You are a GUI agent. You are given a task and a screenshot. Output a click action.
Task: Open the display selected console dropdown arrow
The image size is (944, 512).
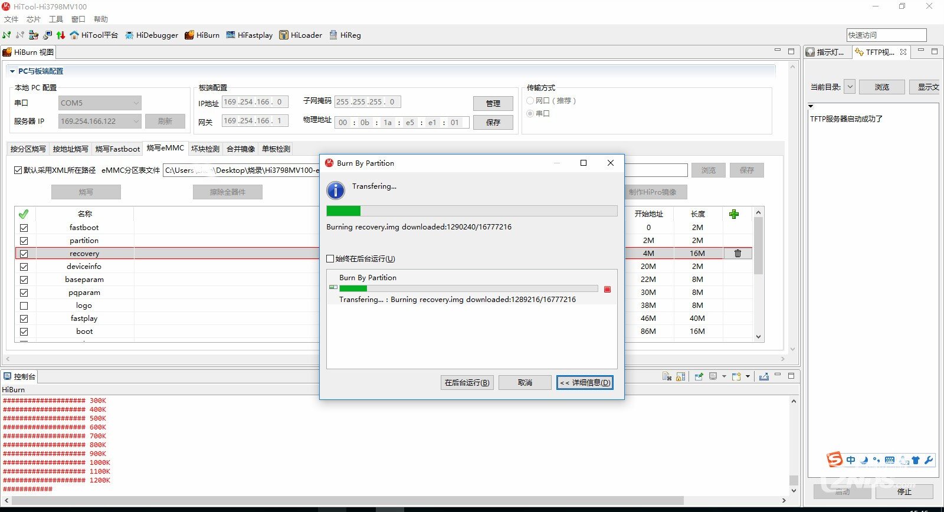click(724, 376)
